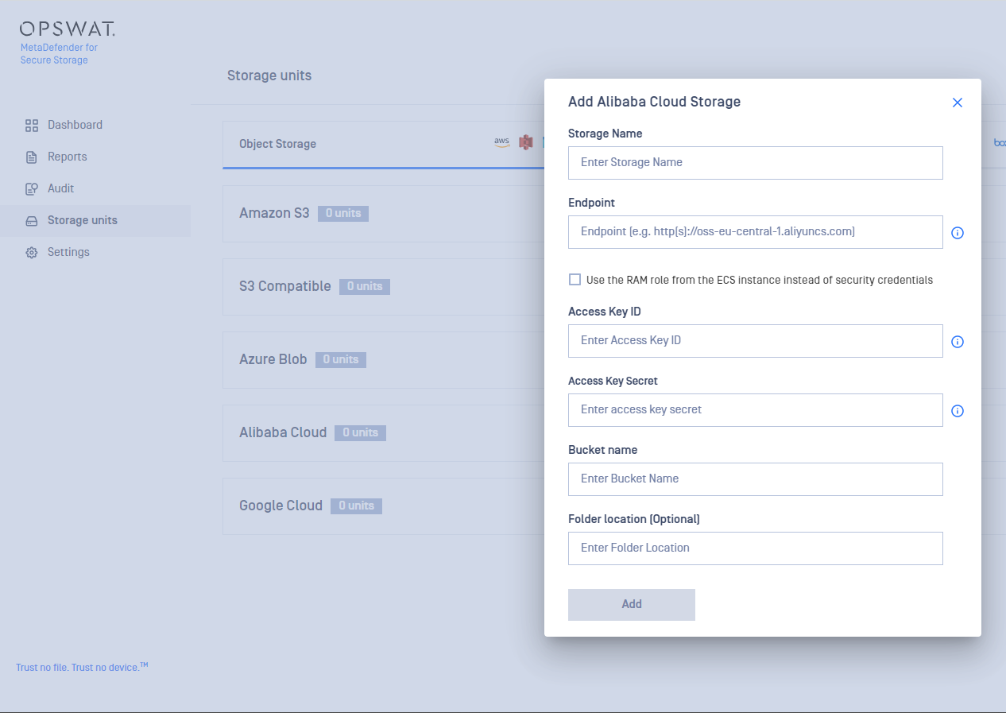Click the Trust no file. Trust no device. tagline
This screenshot has width=1006, height=713.
[x=82, y=667]
